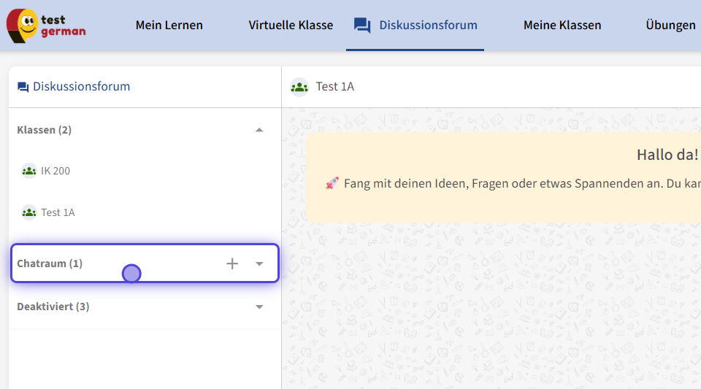Switch to Meine Klassen
701x389 pixels.
(562, 26)
